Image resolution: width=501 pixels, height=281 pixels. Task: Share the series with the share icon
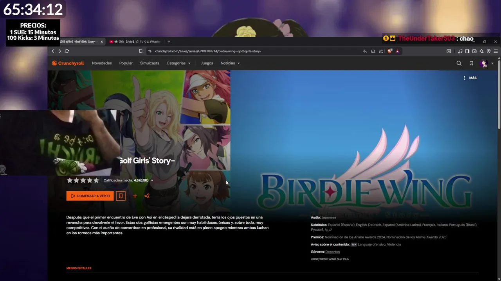(x=147, y=196)
